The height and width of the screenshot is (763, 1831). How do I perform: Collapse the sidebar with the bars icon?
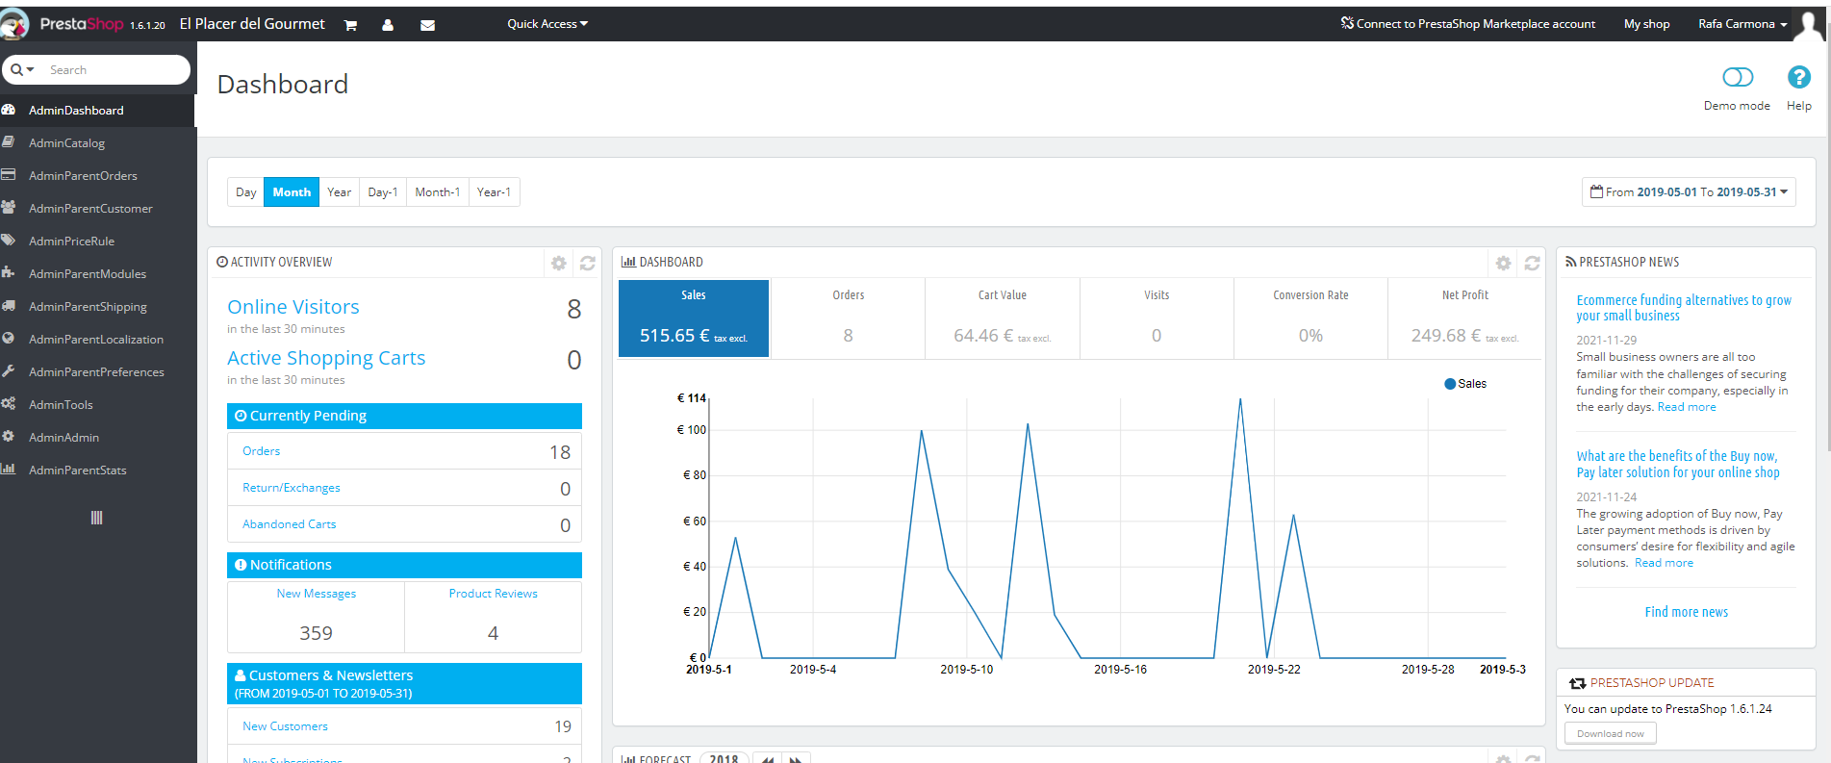point(96,518)
